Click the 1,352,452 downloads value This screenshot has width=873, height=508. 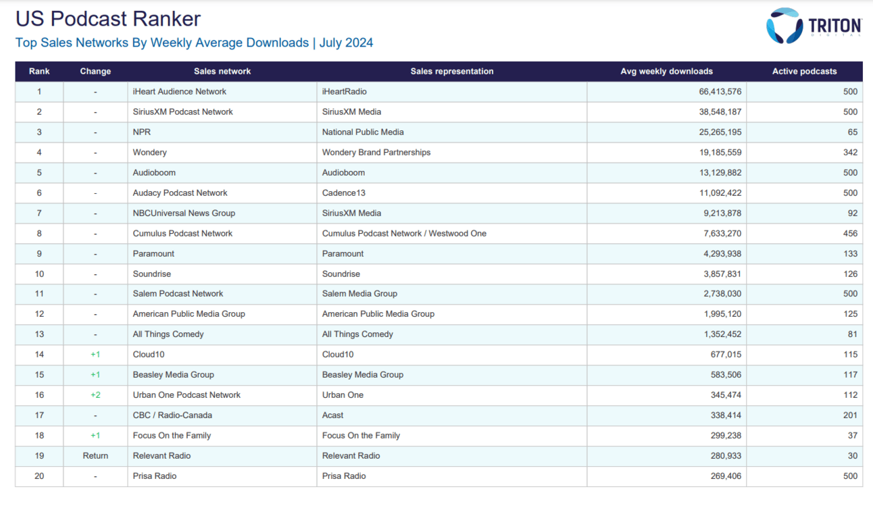pos(723,334)
